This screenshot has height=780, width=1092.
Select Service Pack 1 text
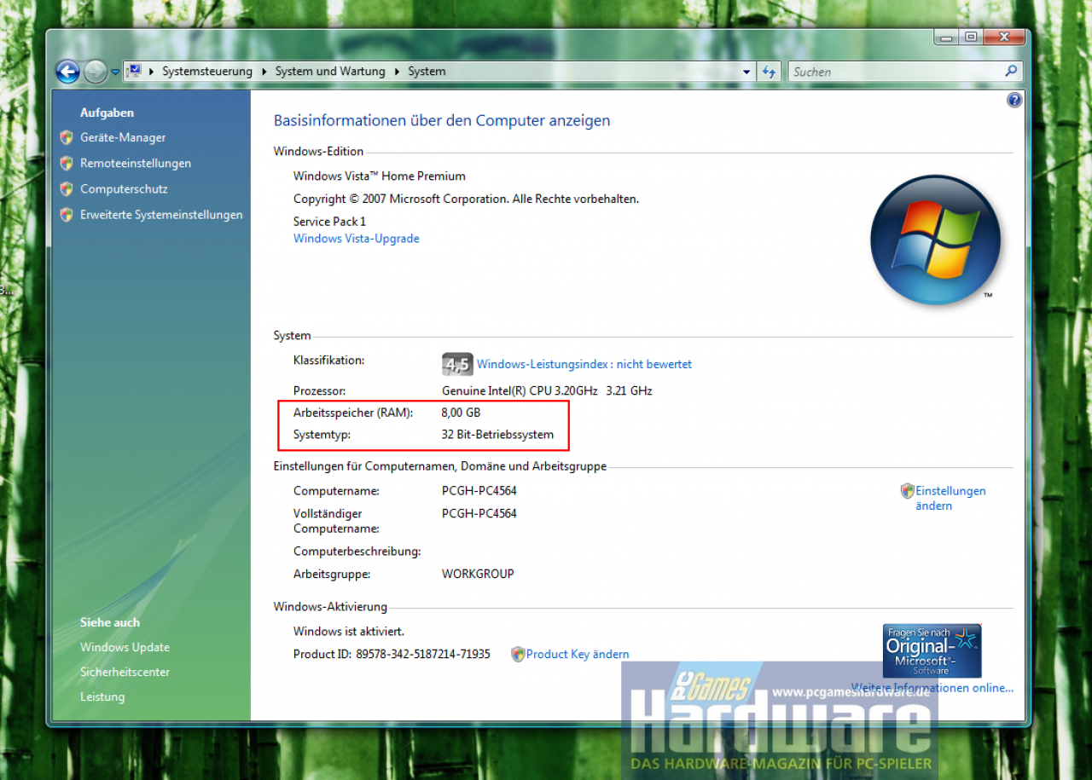pyautogui.click(x=329, y=221)
